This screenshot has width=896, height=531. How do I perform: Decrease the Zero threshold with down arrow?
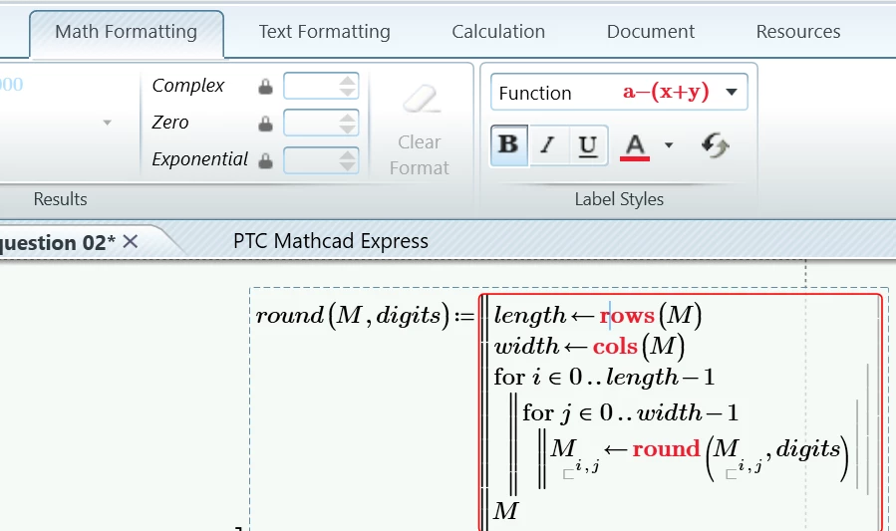[x=347, y=130]
